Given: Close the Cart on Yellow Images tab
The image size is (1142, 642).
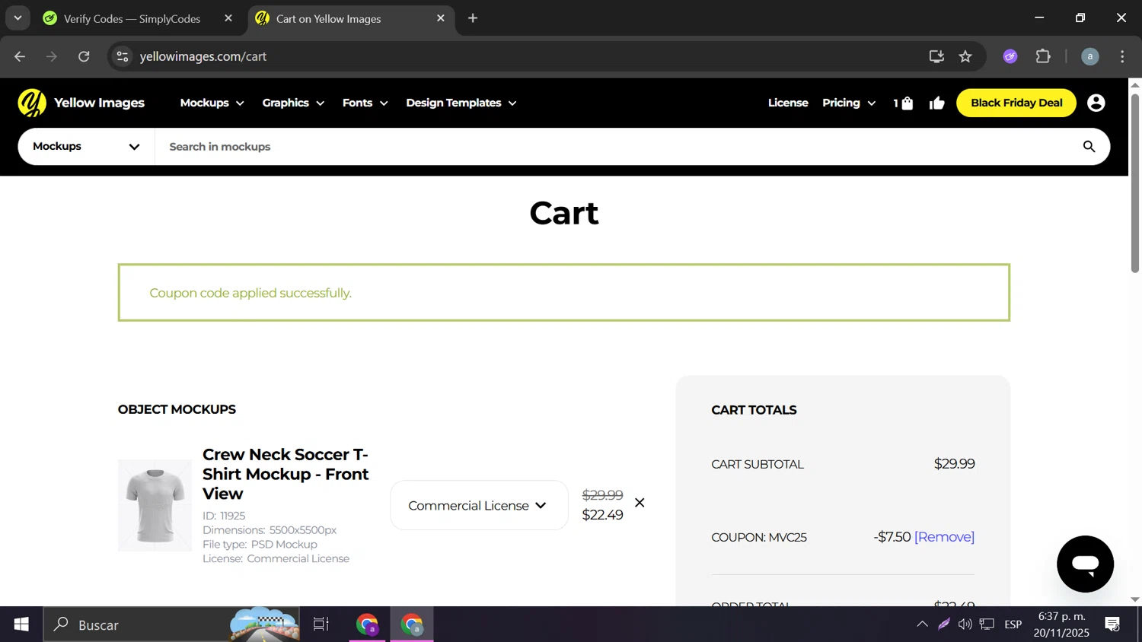Looking at the screenshot, I should pos(440,18).
